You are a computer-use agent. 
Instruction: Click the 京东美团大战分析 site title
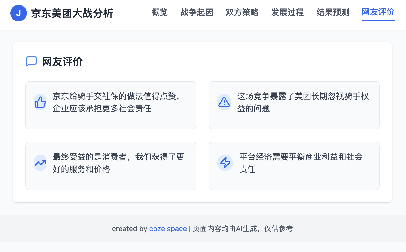point(72,13)
